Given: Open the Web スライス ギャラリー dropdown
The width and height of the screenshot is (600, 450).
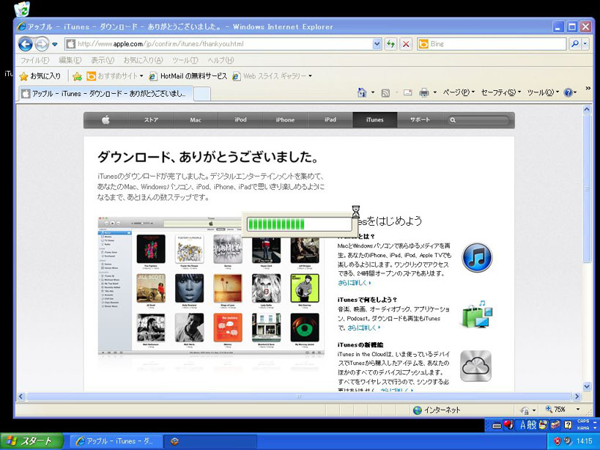Looking at the screenshot, I should 272,76.
